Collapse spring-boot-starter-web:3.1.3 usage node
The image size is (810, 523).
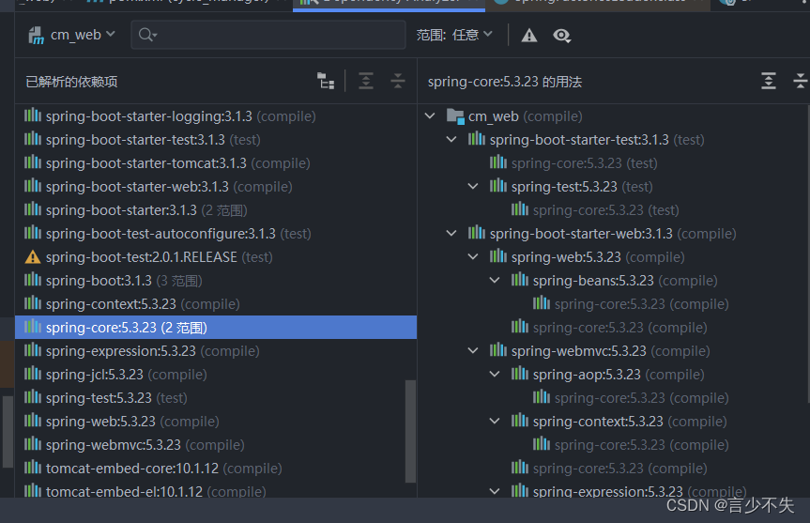(x=451, y=233)
